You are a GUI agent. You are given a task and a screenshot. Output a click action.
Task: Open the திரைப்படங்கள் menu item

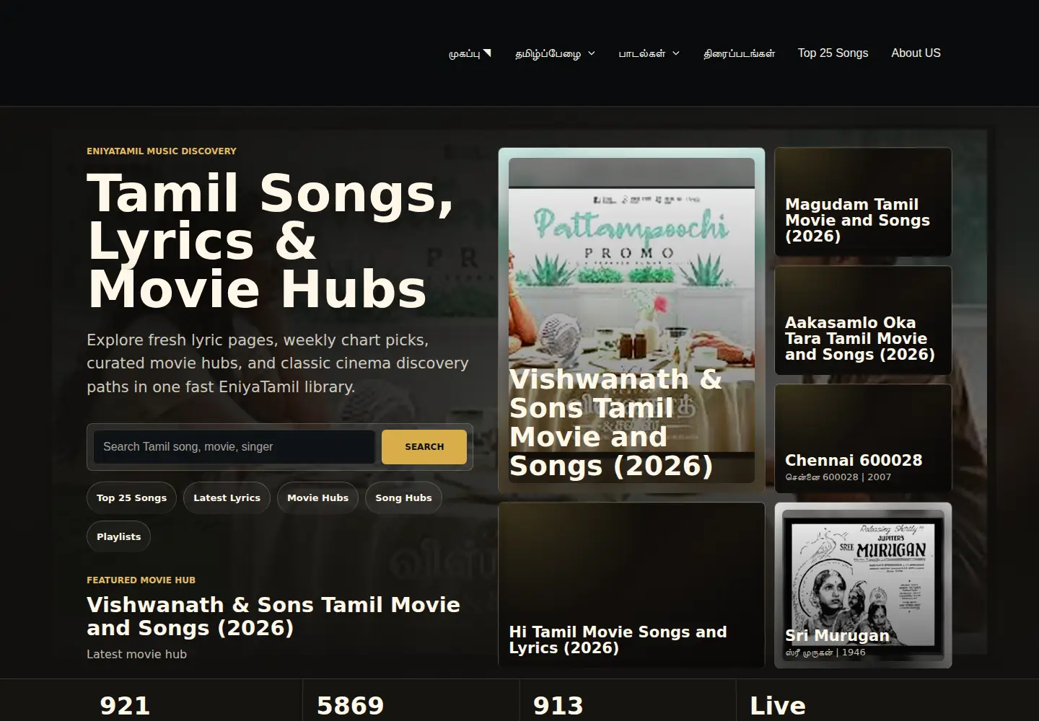click(739, 53)
